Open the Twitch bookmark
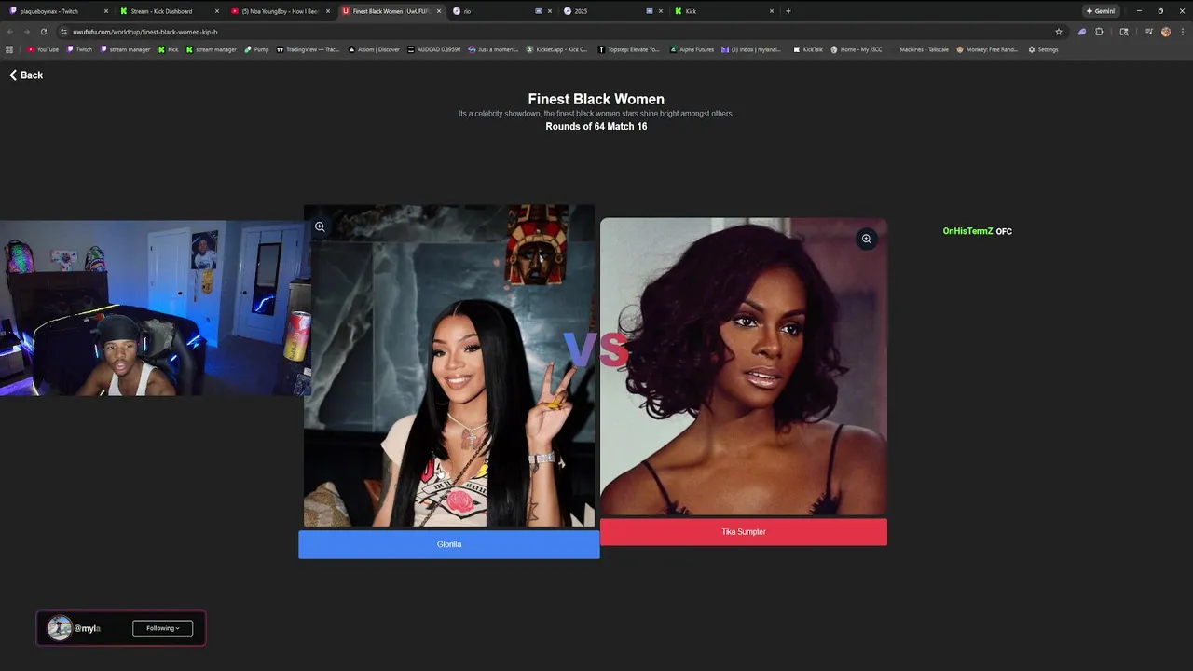Screen dimensions: 1193x671 (79, 49)
